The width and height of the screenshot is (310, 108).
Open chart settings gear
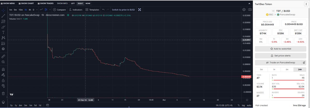pos(244,10)
